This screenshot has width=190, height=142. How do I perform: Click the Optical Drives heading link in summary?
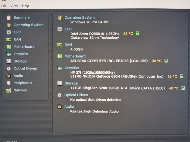pos(76,95)
